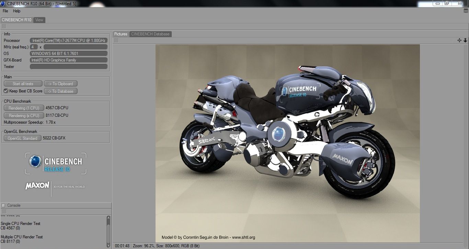The height and width of the screenshot is (249, 469).
Task: Click the empty Tester field
Action: (69, 67)
